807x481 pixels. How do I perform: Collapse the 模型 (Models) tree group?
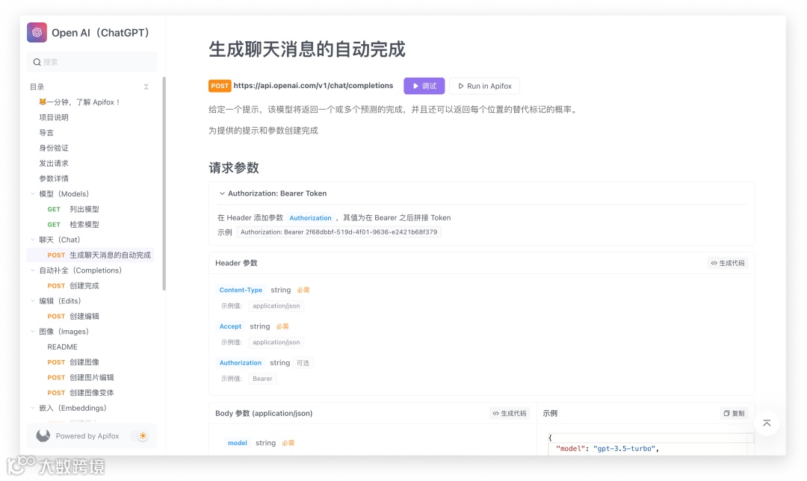[x=33, y=194]
